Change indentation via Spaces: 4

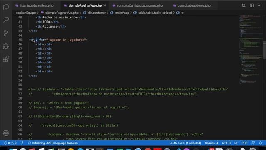[x=212, y=143]
